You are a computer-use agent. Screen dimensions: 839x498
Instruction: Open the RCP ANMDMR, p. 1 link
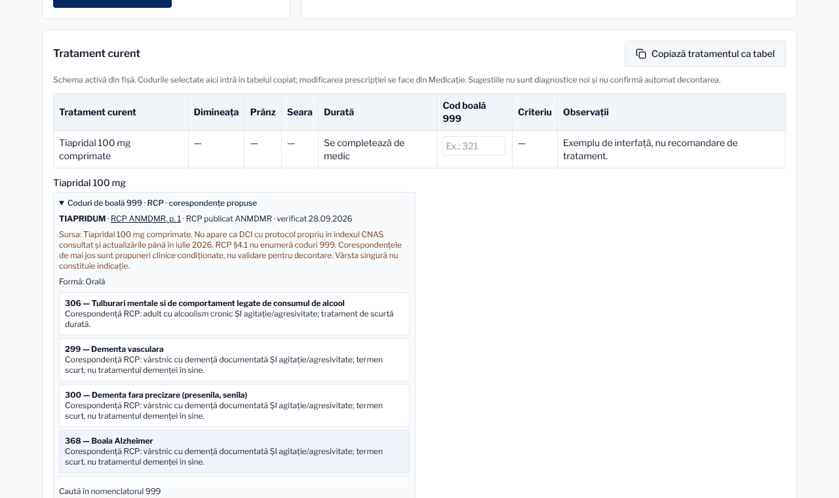pyautogui.click(x=146, y=219)
